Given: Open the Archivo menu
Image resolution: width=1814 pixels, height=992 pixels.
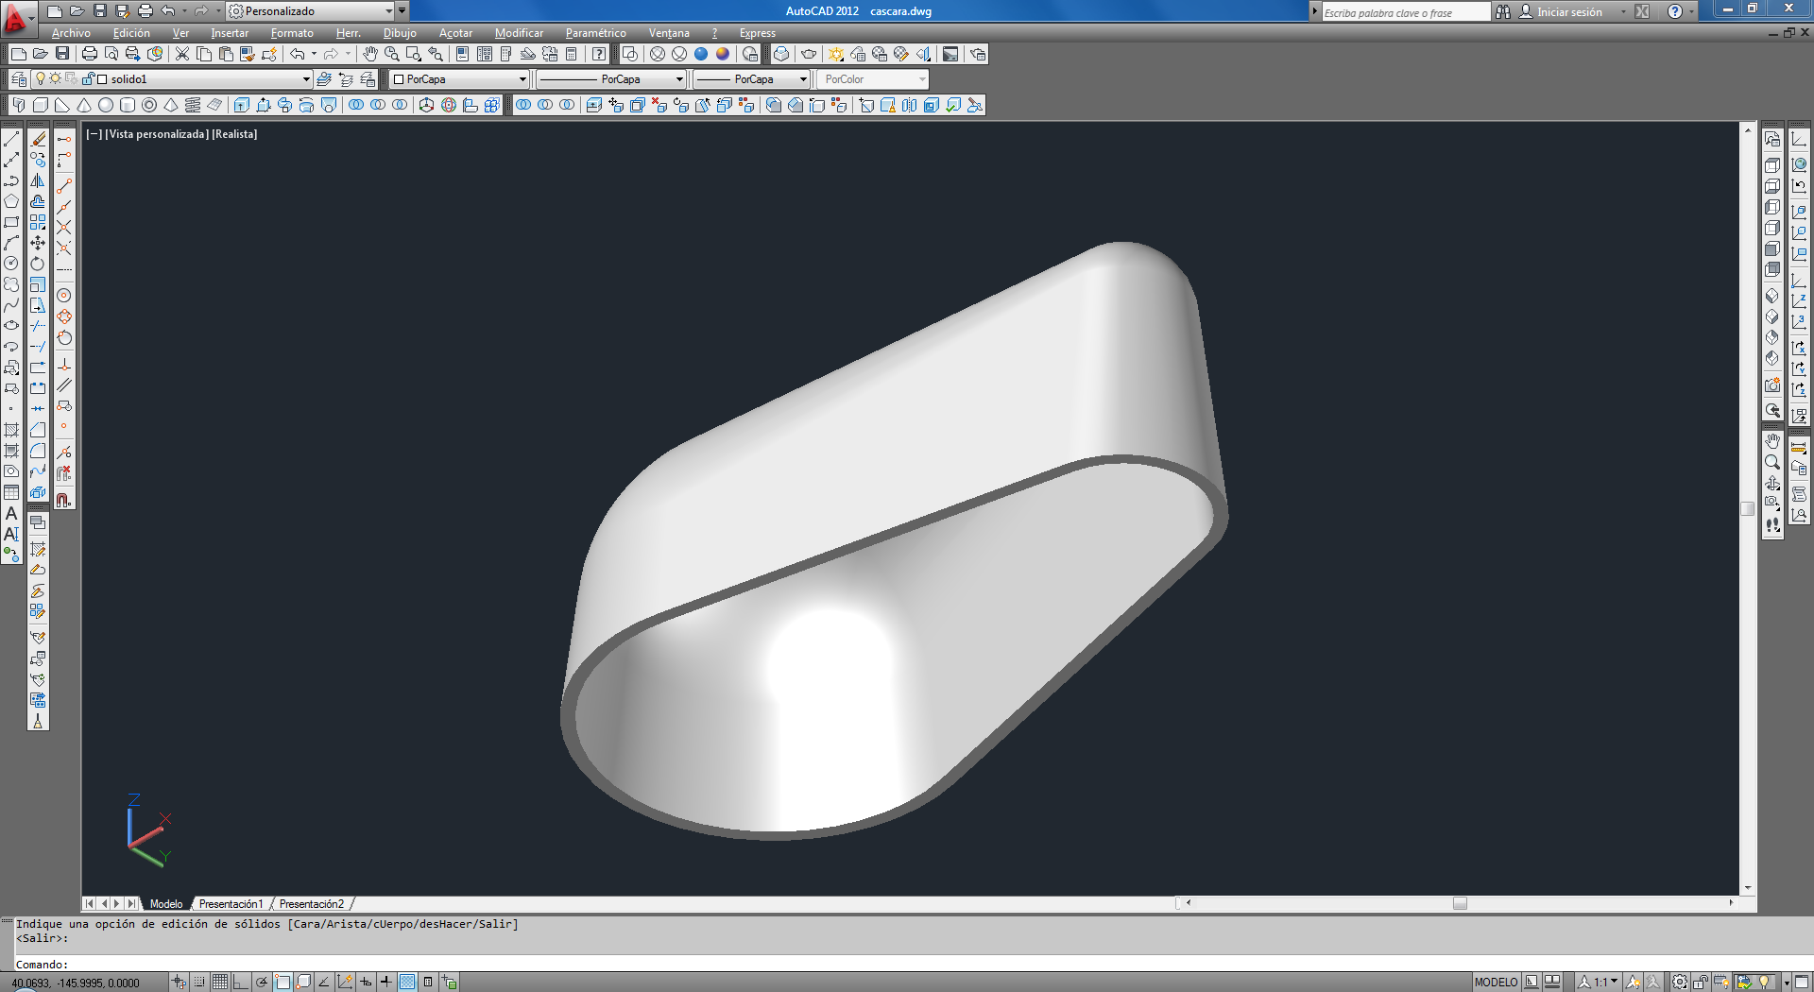Looking at the screenshot, I should tap(71, 33).
